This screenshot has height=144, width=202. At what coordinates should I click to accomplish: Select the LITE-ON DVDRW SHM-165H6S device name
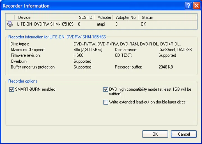[45, 24]
